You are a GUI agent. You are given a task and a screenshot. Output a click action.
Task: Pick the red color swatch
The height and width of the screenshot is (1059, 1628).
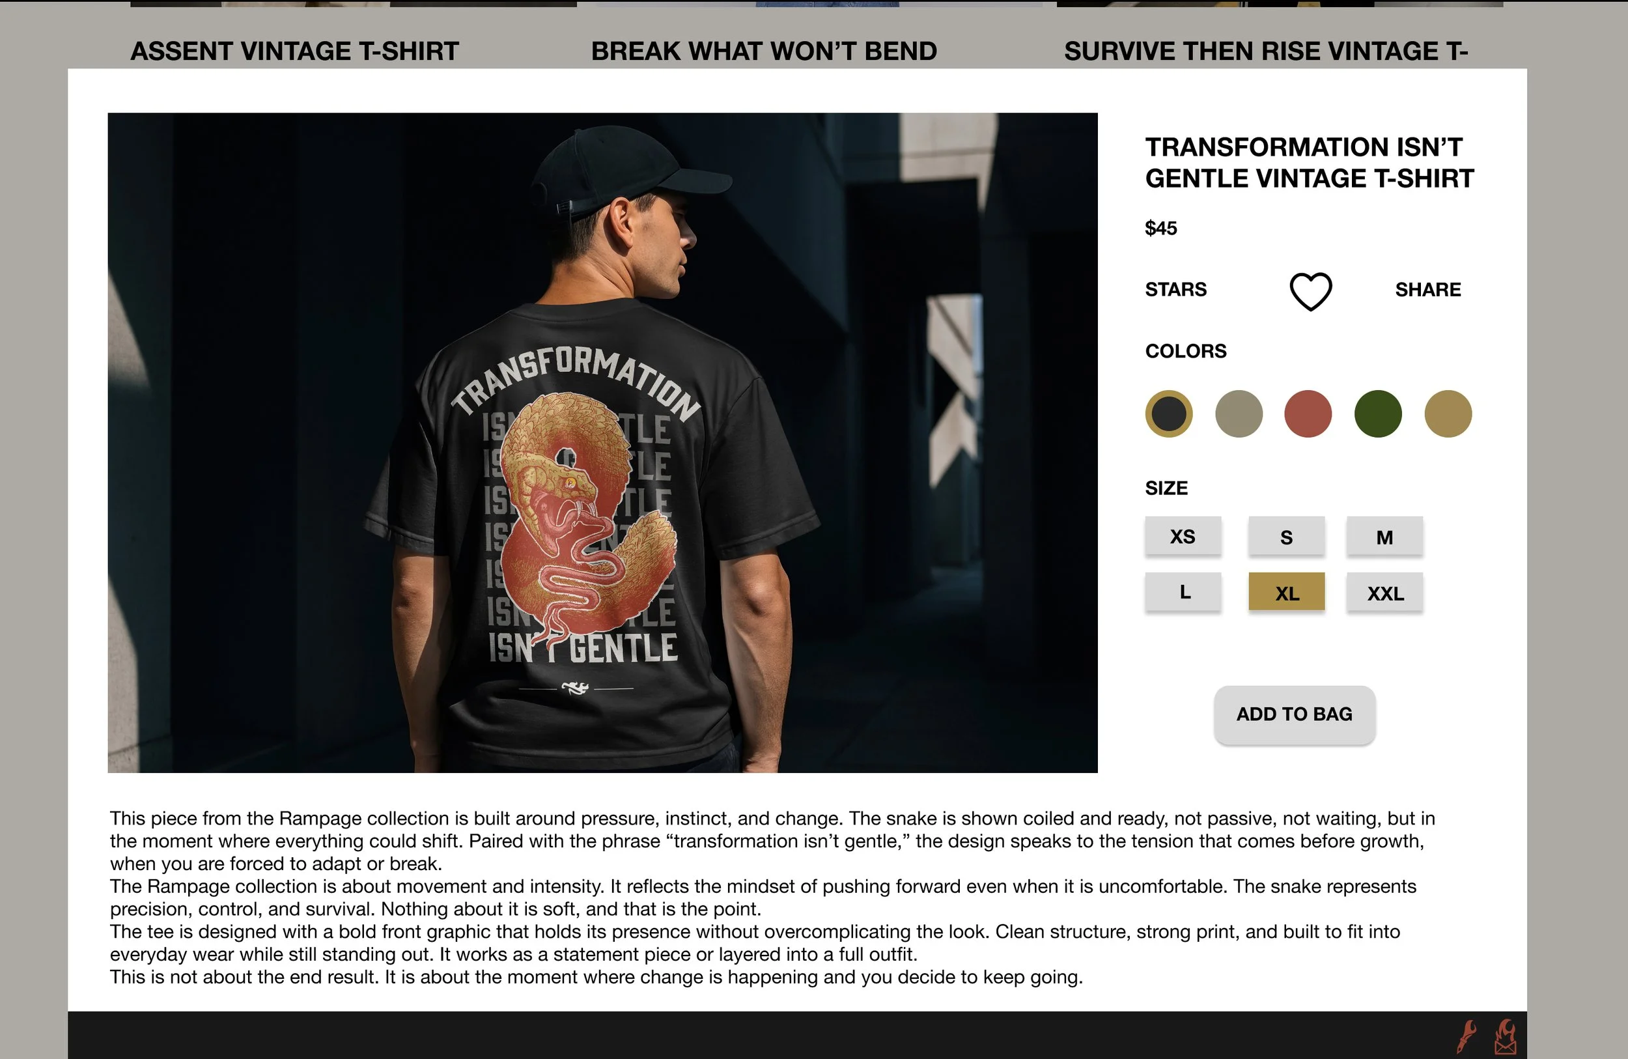tap(1308, 414)
